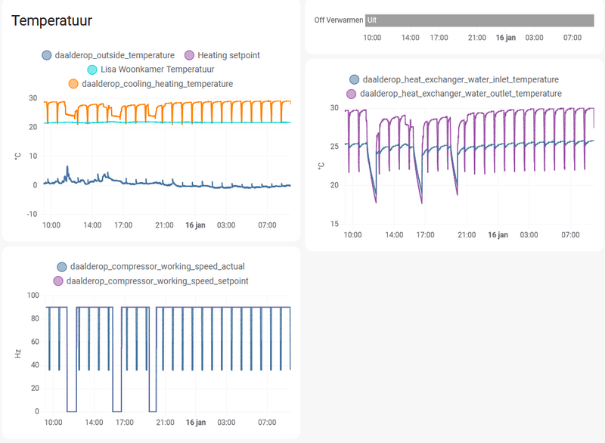
Task: Click the heat_exchanger_water_inlet_temperature legend dot
Action: pyautogui.click(x=355, y=79)
